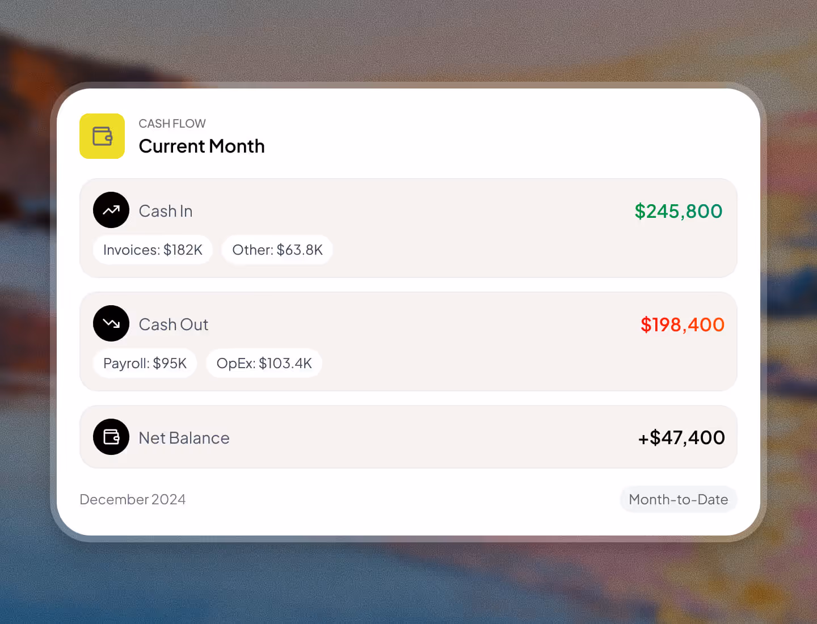Toggle the Invoices: $182K filter chip

(152, 250)
